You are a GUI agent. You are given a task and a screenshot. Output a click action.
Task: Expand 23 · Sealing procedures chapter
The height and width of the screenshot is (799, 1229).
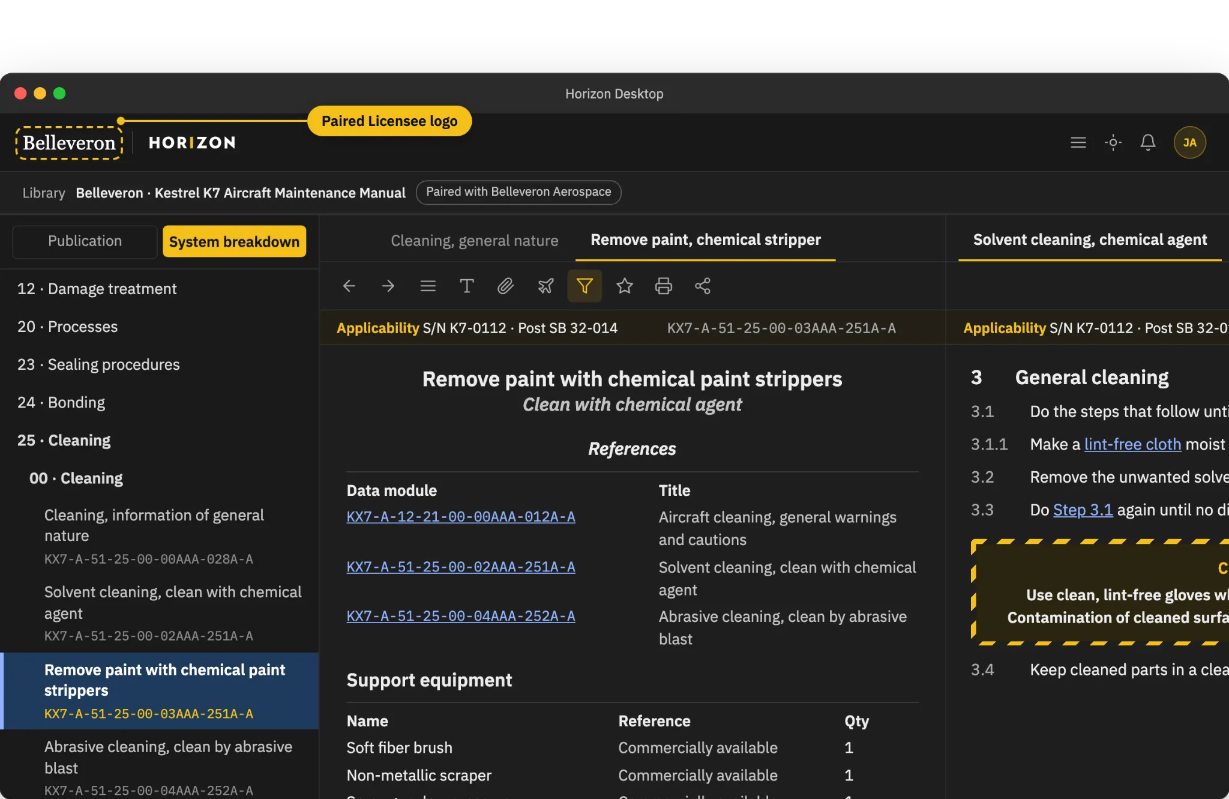159,364
